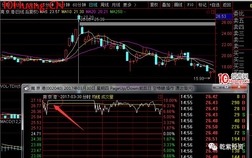Click the 南京港(日线.后复权) chart title
252x158 pixels.
19,12
